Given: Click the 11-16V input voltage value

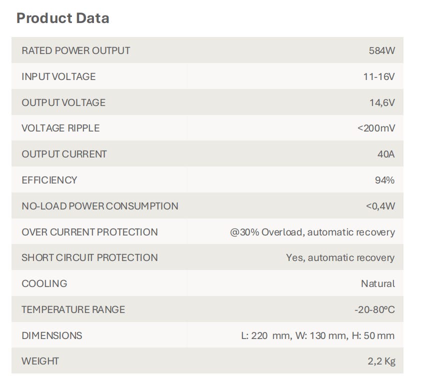Looking at the screenshot, I should 378,76.
